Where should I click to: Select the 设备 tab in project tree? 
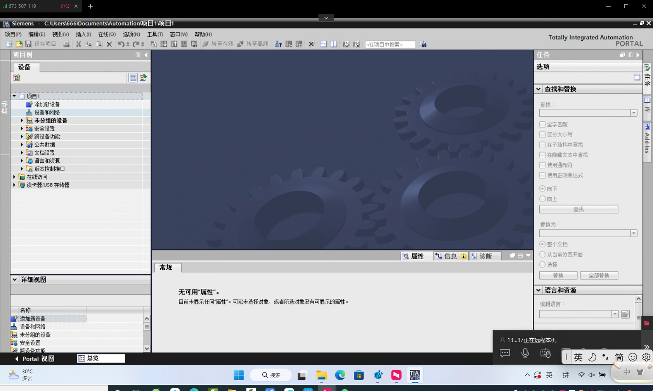click(26, 67)
